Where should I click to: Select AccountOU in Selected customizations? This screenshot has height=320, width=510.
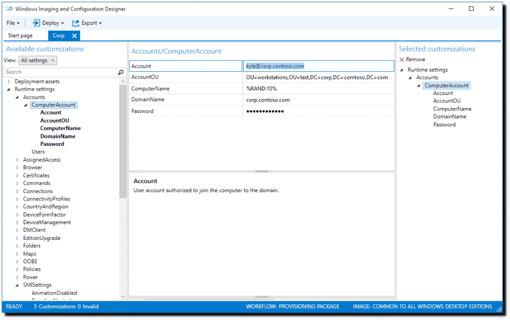[447, 101]
